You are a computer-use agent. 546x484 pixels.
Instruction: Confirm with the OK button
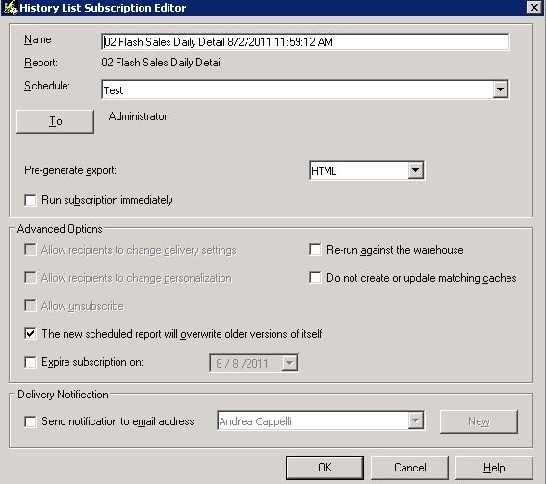tap(325, 468)
